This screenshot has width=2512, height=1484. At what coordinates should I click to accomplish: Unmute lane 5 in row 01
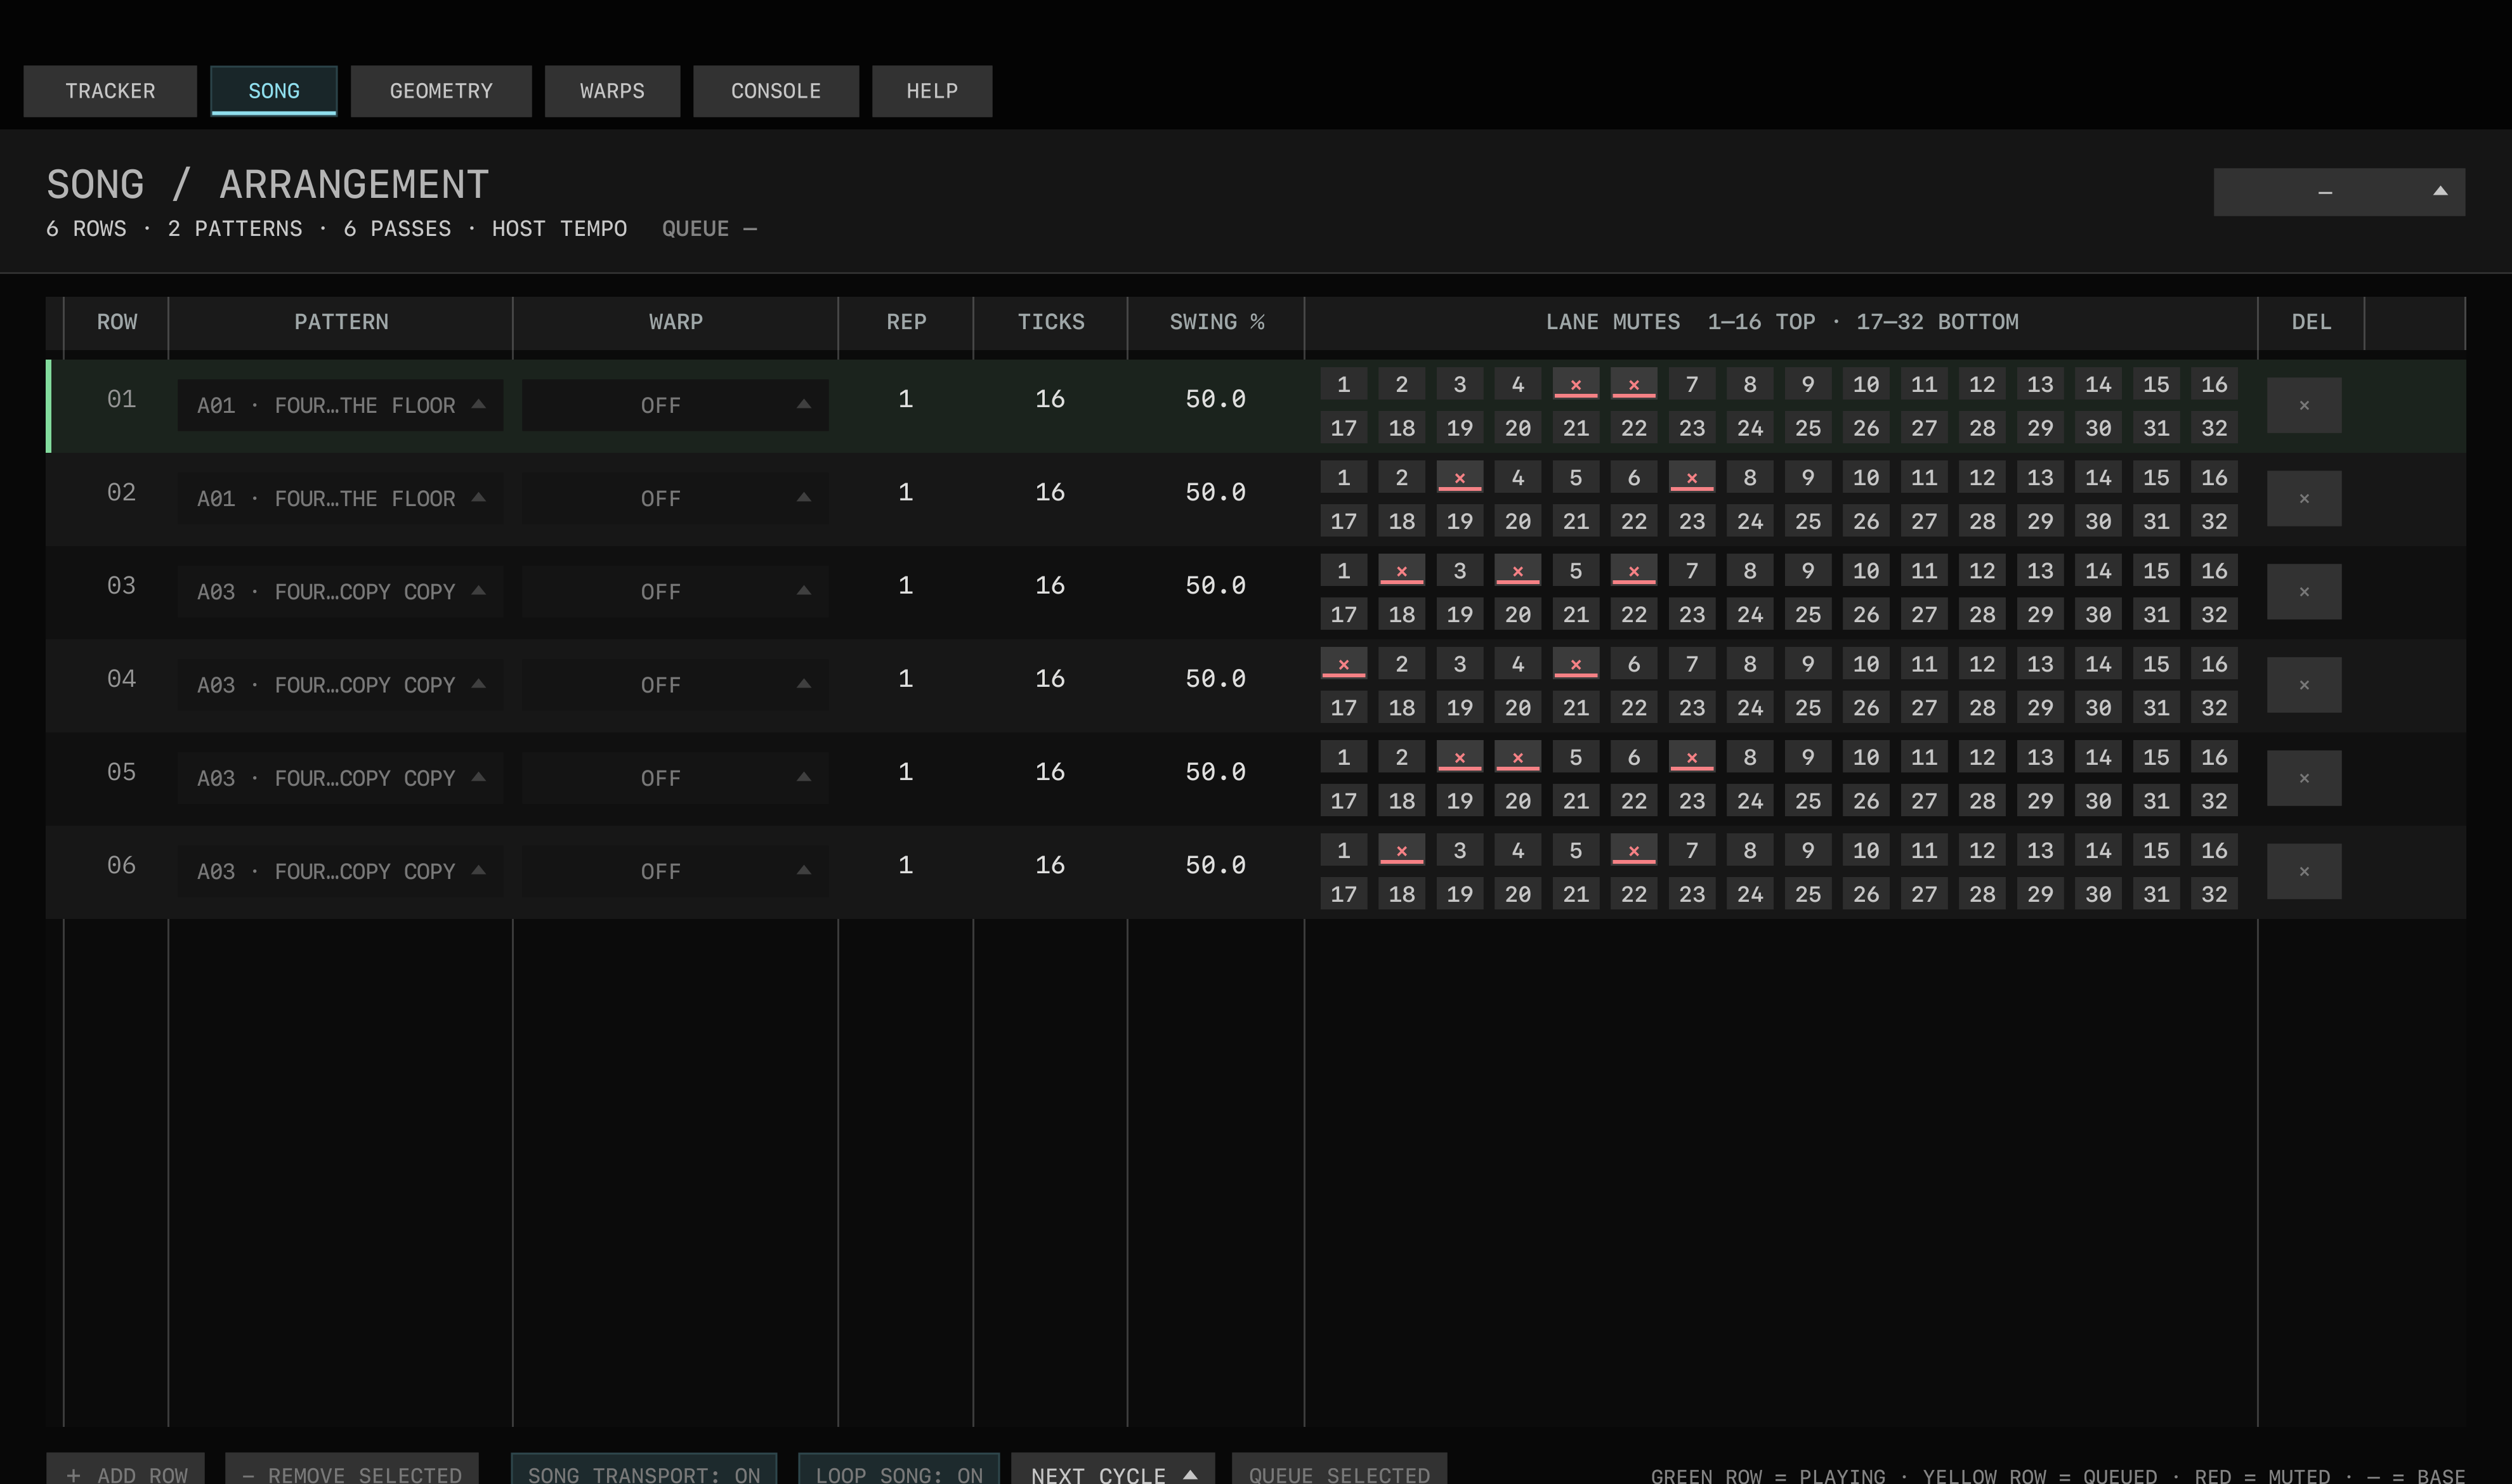click(1575, 384)
